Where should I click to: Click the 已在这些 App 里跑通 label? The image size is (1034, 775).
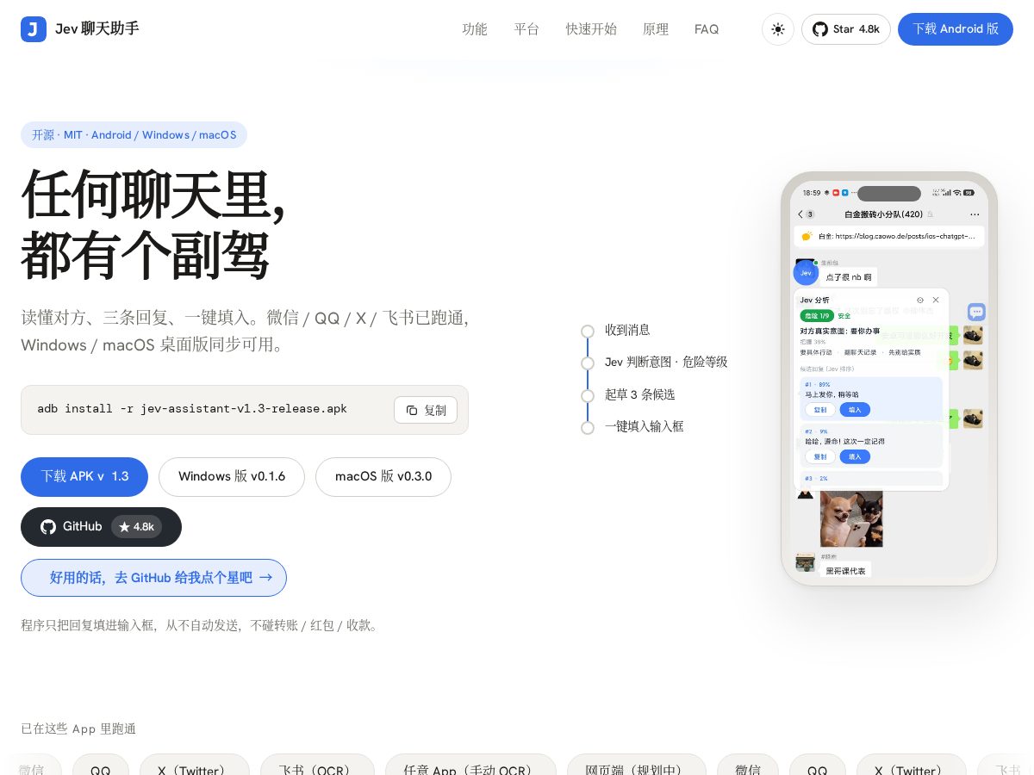(x=78, y=728)
